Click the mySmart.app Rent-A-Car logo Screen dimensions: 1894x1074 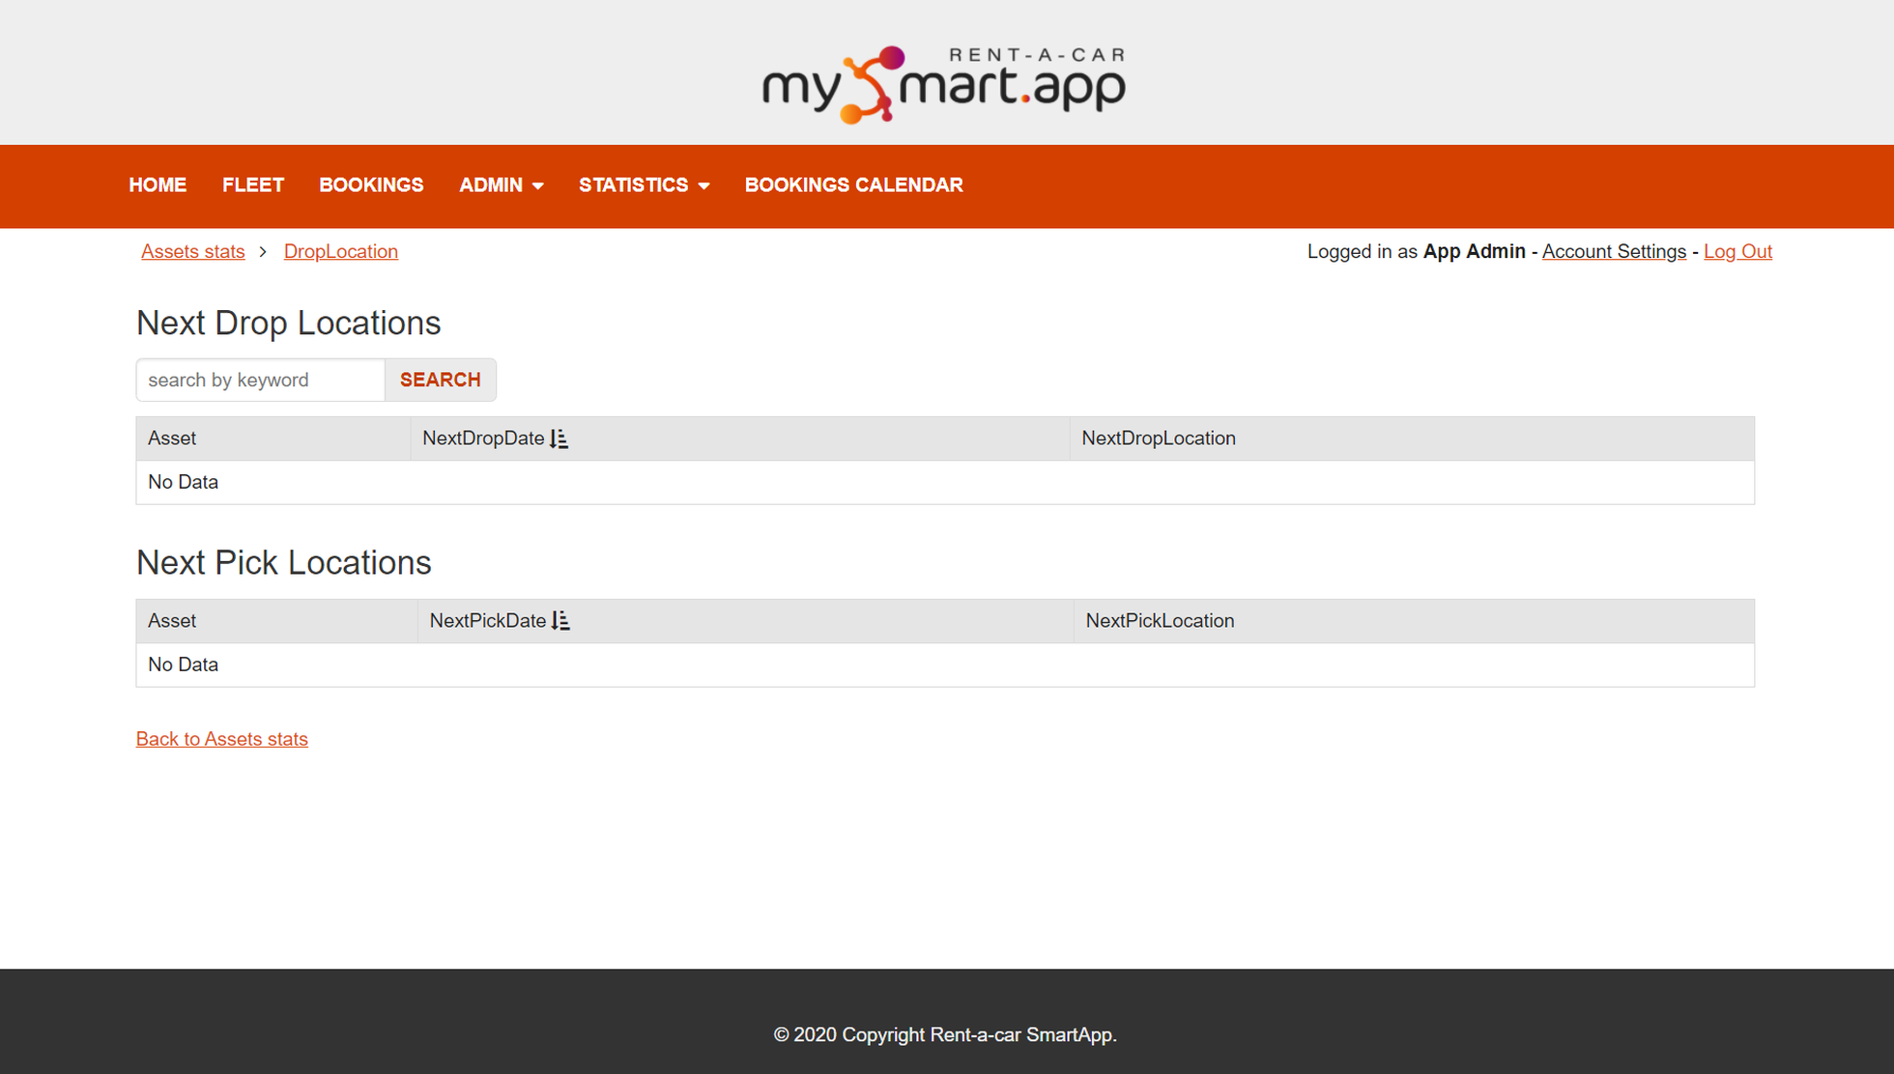942,82
